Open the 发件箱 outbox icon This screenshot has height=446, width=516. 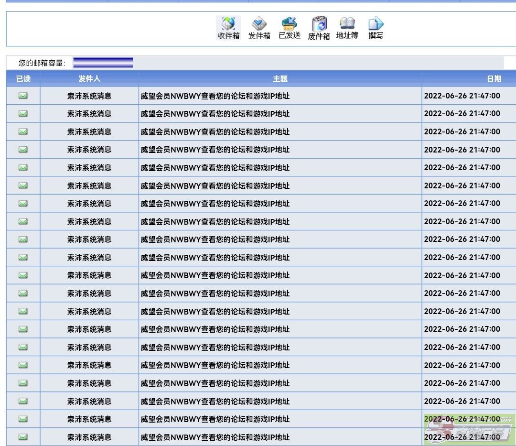click(259, 28)
